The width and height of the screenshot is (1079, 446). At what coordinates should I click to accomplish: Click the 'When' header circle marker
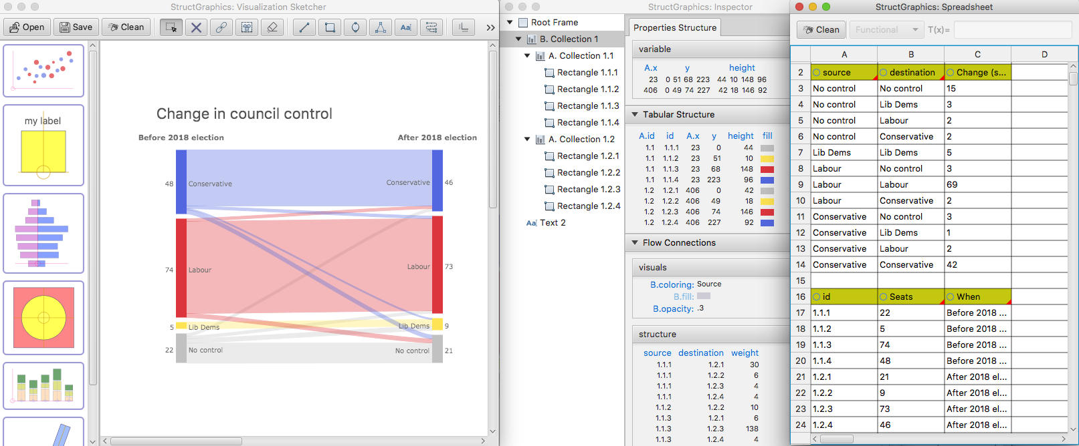951,296
